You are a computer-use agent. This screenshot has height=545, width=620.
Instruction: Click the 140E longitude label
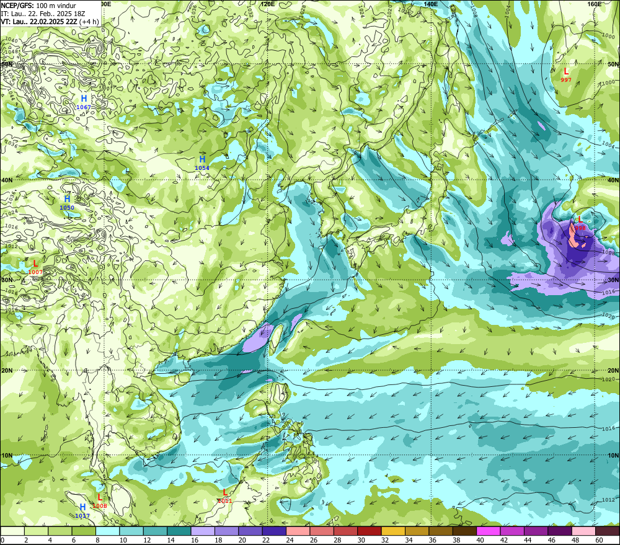pyautogui.click(x=431, y=4)
